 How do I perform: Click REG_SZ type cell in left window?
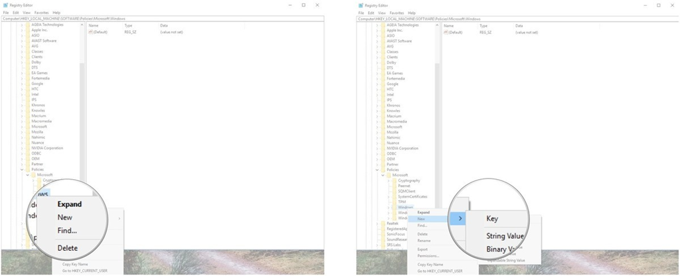click(131, 32)
